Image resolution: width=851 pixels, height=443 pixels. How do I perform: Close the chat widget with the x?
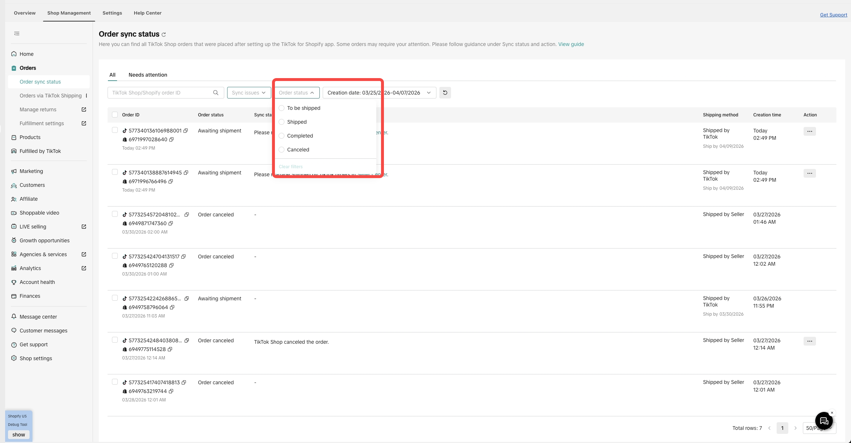[832, 413]
